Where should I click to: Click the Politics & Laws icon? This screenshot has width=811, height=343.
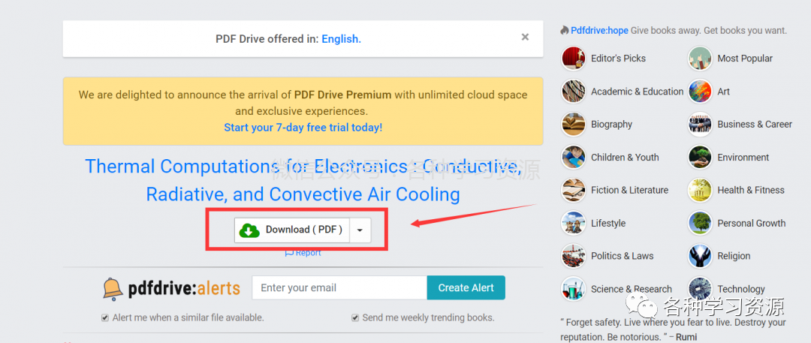[574, 256]
